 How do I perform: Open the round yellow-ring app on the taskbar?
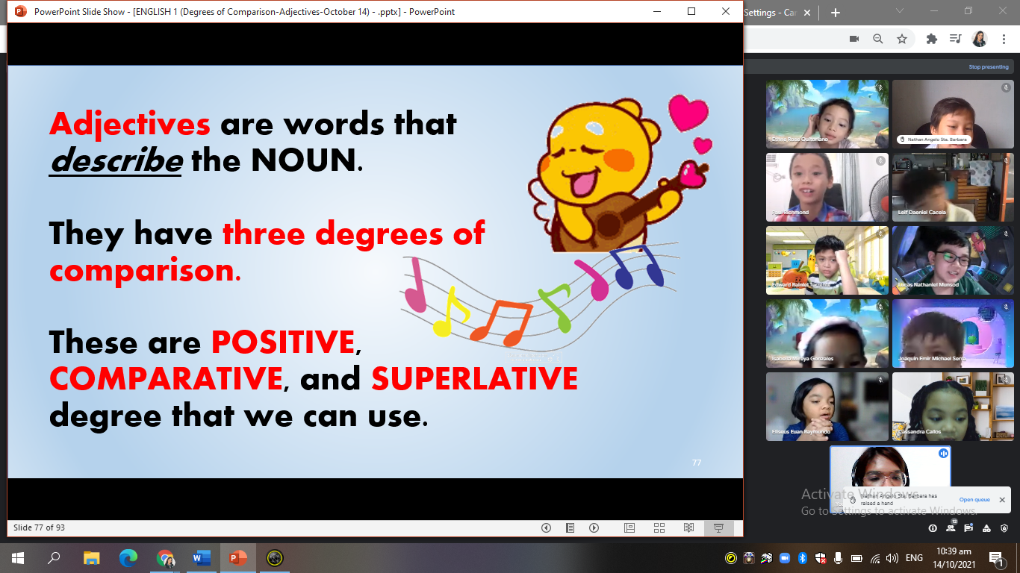(275, 557)
